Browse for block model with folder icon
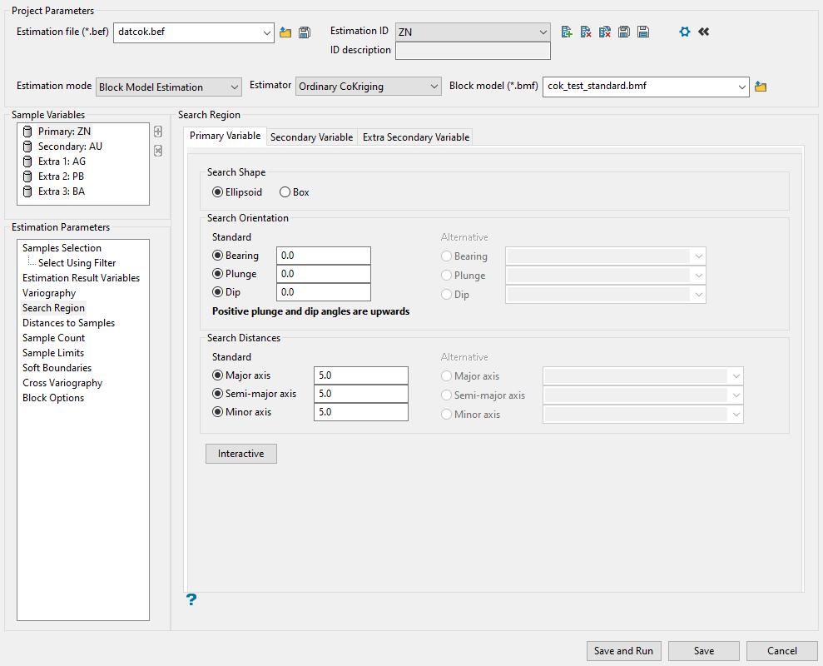823x666 pixels. pos(760,87)
